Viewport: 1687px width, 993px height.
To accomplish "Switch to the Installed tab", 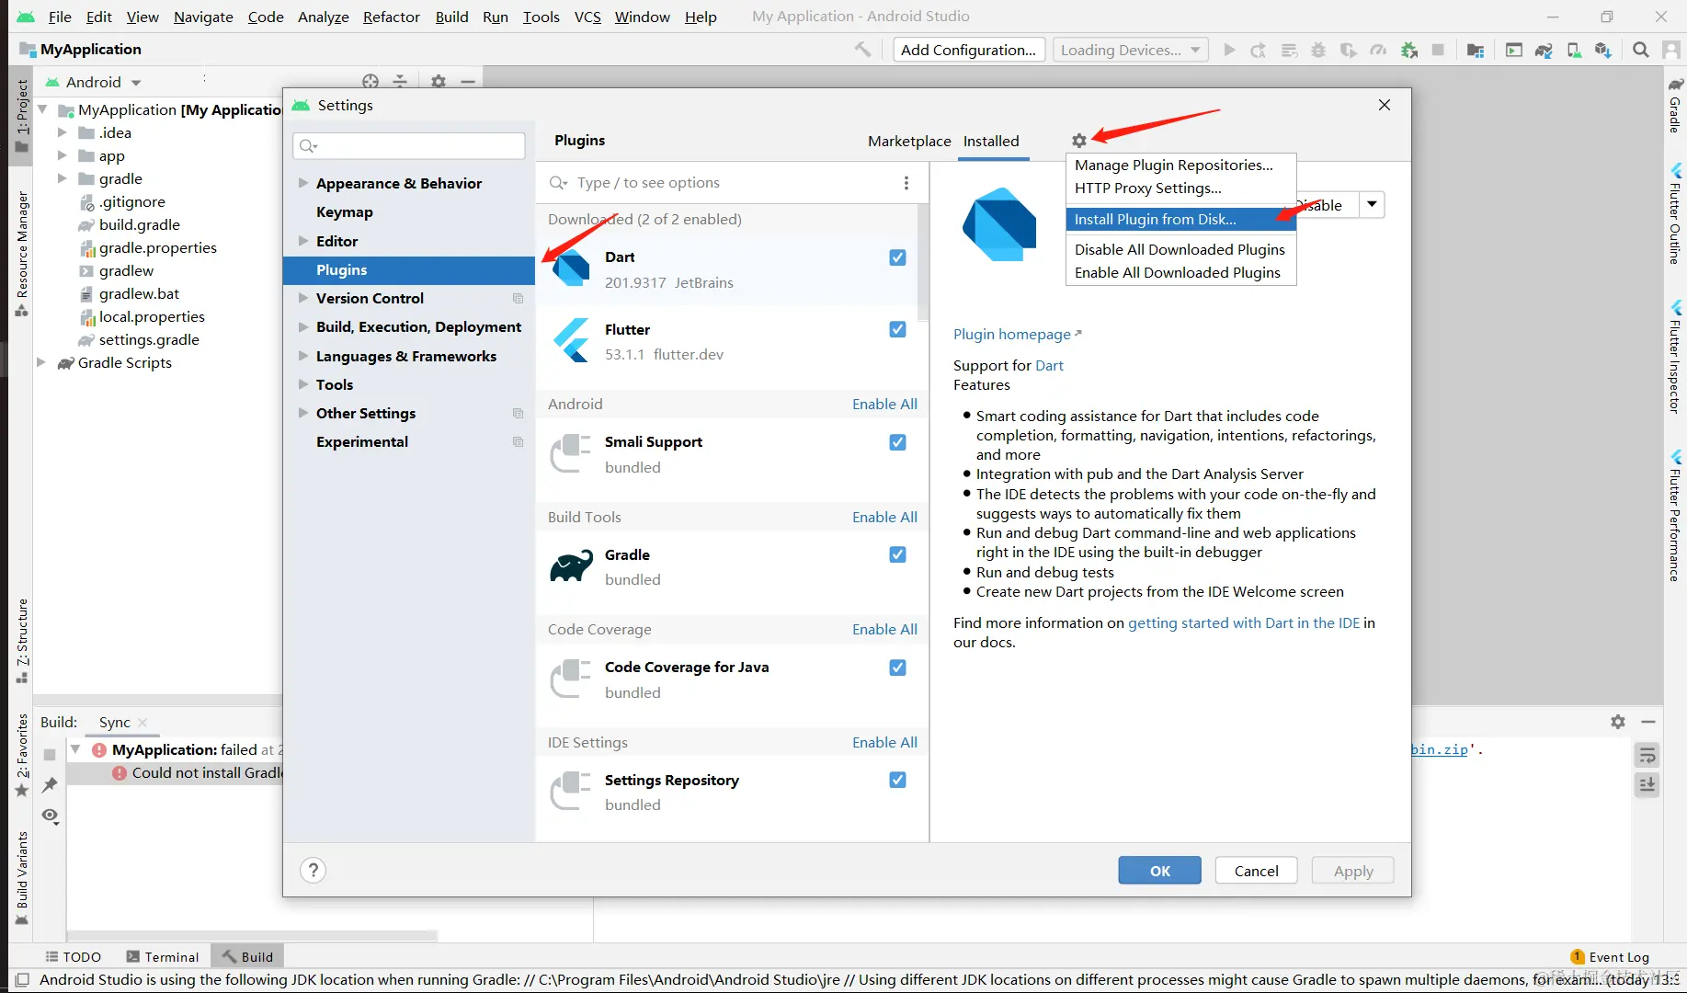I will pos(991,141).
